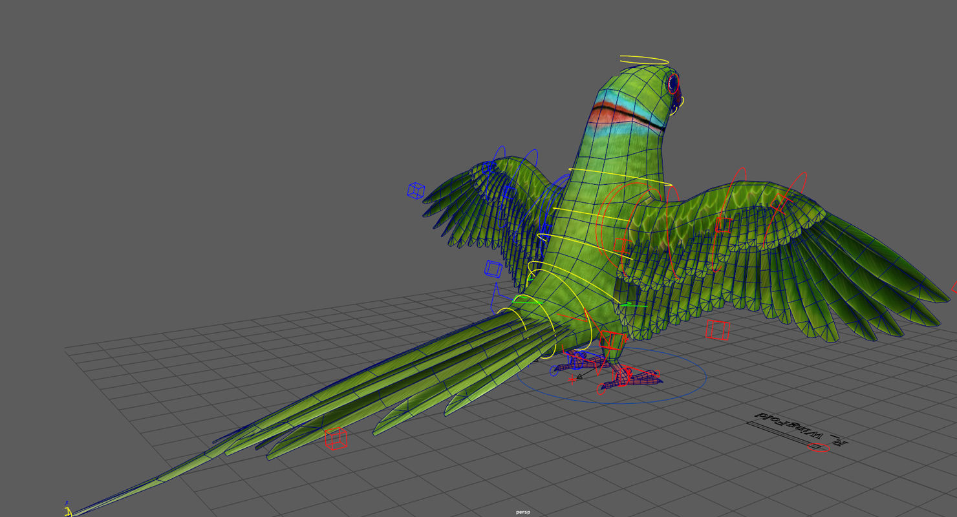The width and height of the screenshot is (957, 517).
Task: Select the blue polyline control left of tail base
Action: [x=502, y=299]
